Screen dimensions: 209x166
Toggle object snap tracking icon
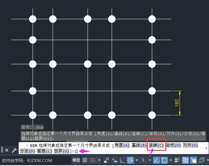(x=157, y=160)
